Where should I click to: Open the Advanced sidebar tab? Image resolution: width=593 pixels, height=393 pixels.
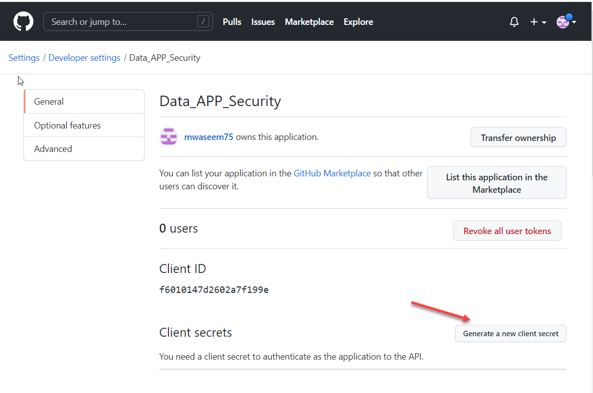click(x=53, y=149)
